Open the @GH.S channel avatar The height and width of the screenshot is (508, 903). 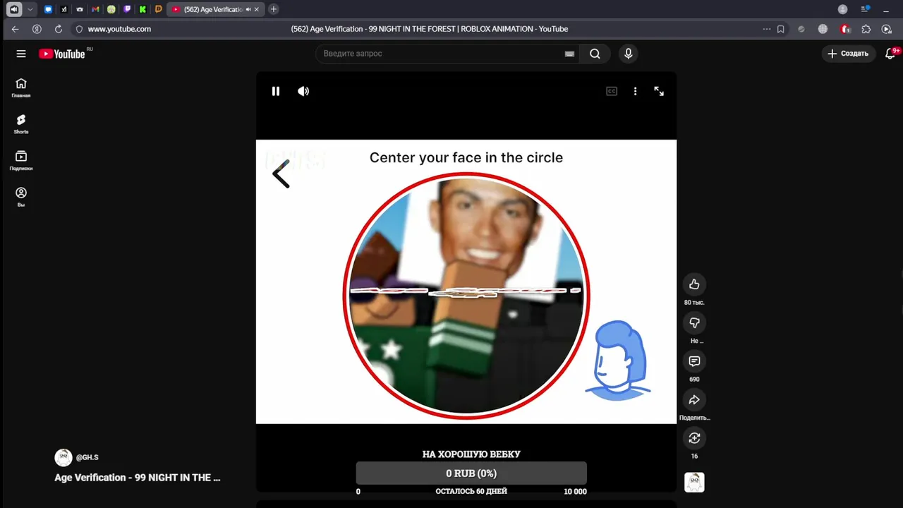(63, 457)
